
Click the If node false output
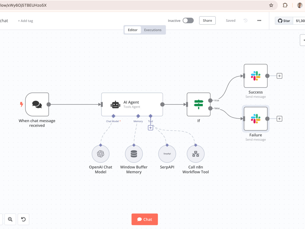(210, 108)
